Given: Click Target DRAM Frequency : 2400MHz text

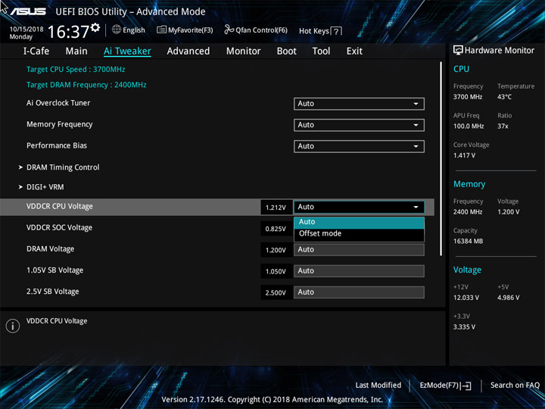Looking at the screenshot, I should click(86, 85).
